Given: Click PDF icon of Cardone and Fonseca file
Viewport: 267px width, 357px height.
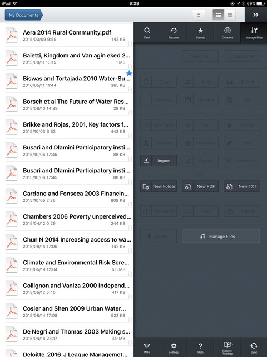Looking at the screenshot, I should pyautogui.click(x=12, y=196).
